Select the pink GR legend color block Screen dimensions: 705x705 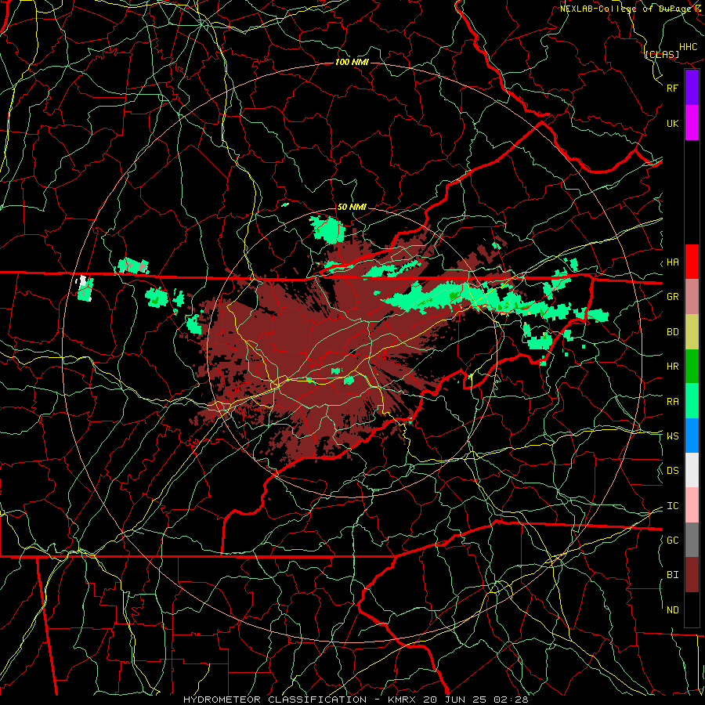[692, 297]
